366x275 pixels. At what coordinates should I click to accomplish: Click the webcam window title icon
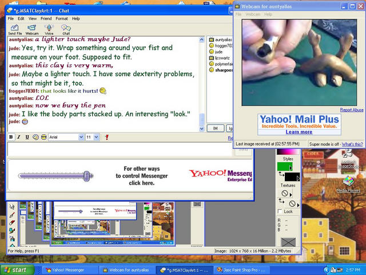(x=237, y=6)
